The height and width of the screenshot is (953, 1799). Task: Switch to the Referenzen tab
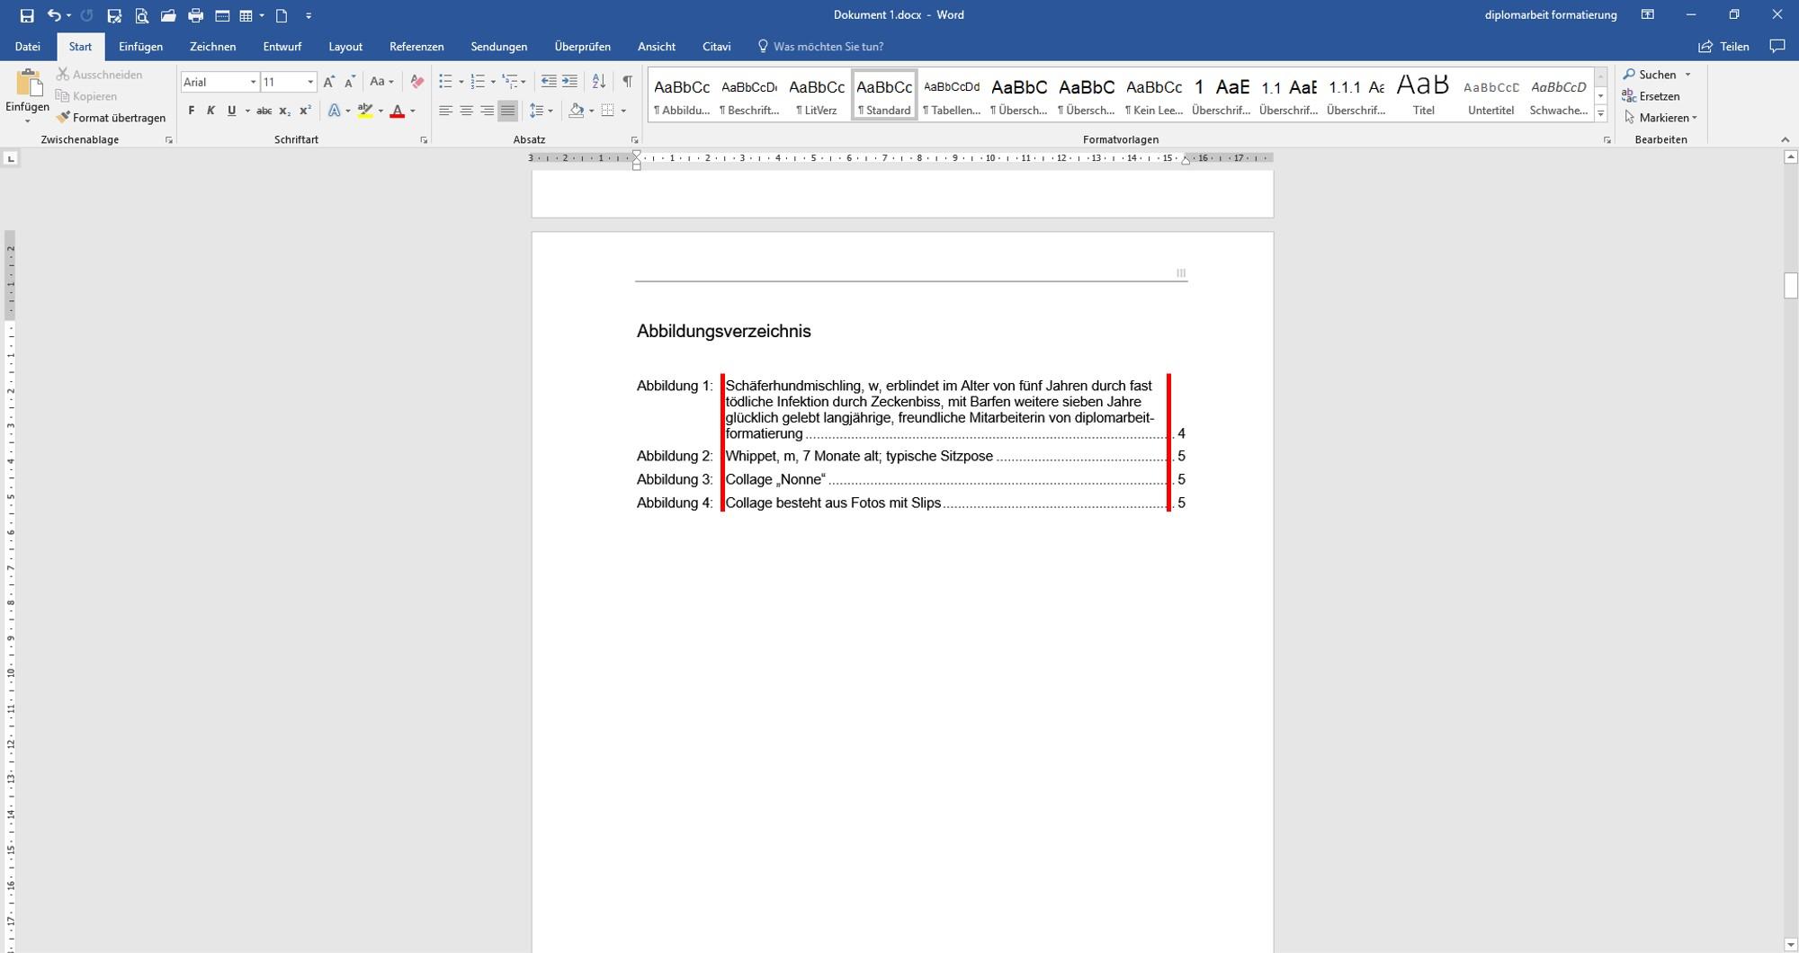click(x=416, y=47)
